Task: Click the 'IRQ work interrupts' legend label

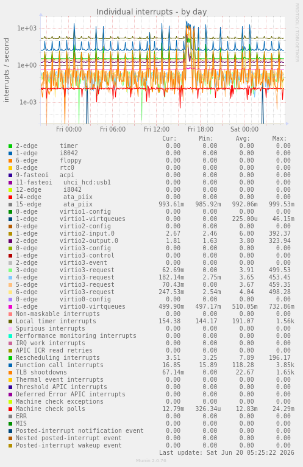Action: 51,343
